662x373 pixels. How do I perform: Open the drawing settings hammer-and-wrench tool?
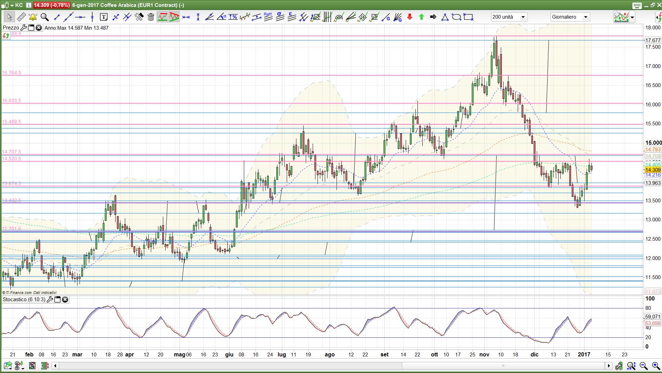139,17
